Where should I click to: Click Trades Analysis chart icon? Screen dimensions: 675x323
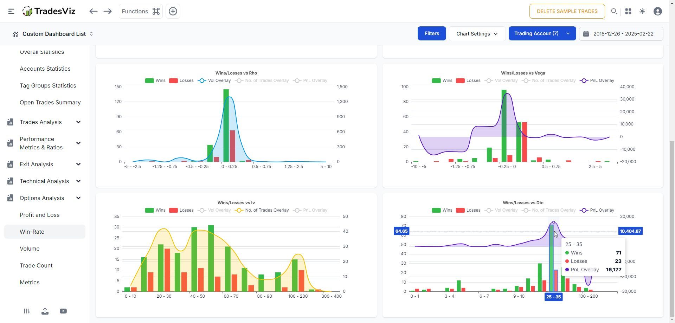tap(10, 122)
